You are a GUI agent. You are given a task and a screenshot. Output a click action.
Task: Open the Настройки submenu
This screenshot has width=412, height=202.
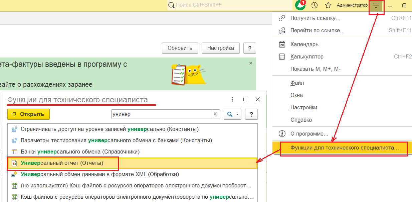(x=303, y=107)
